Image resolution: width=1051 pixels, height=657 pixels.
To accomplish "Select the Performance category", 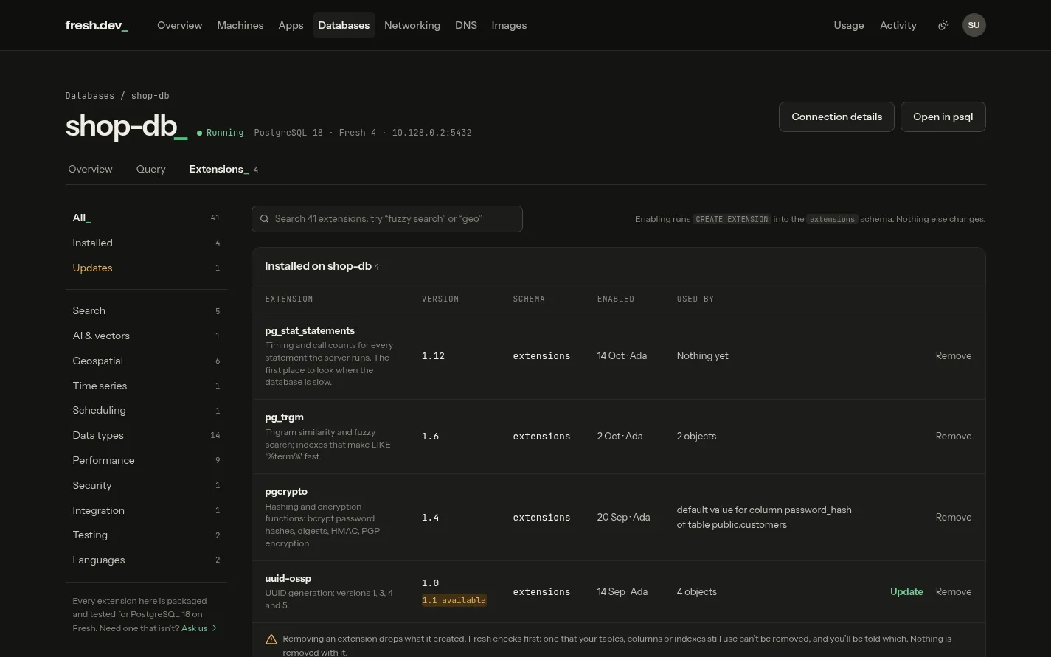I will 146,460.
